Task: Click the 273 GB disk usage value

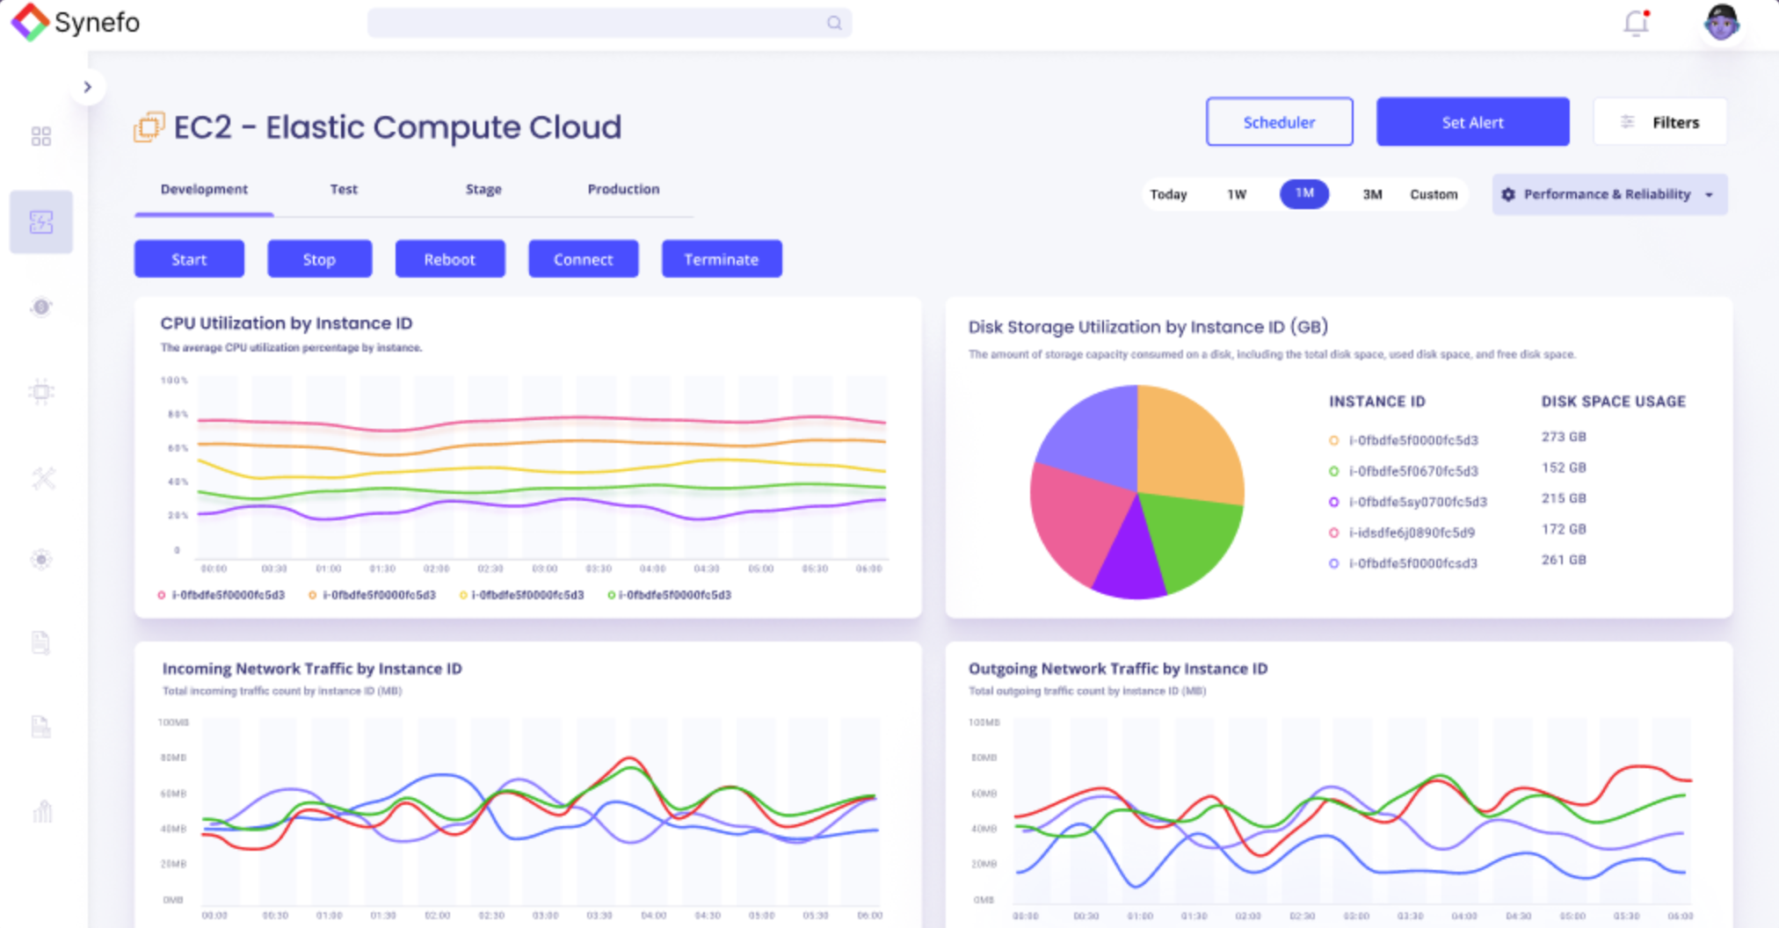Action: 1564,437
